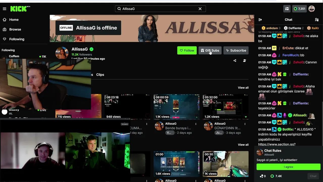323x182 pixels.
Task: Click ZehoG's name on the 'ne alaka' message
Action: click(298, 36)
